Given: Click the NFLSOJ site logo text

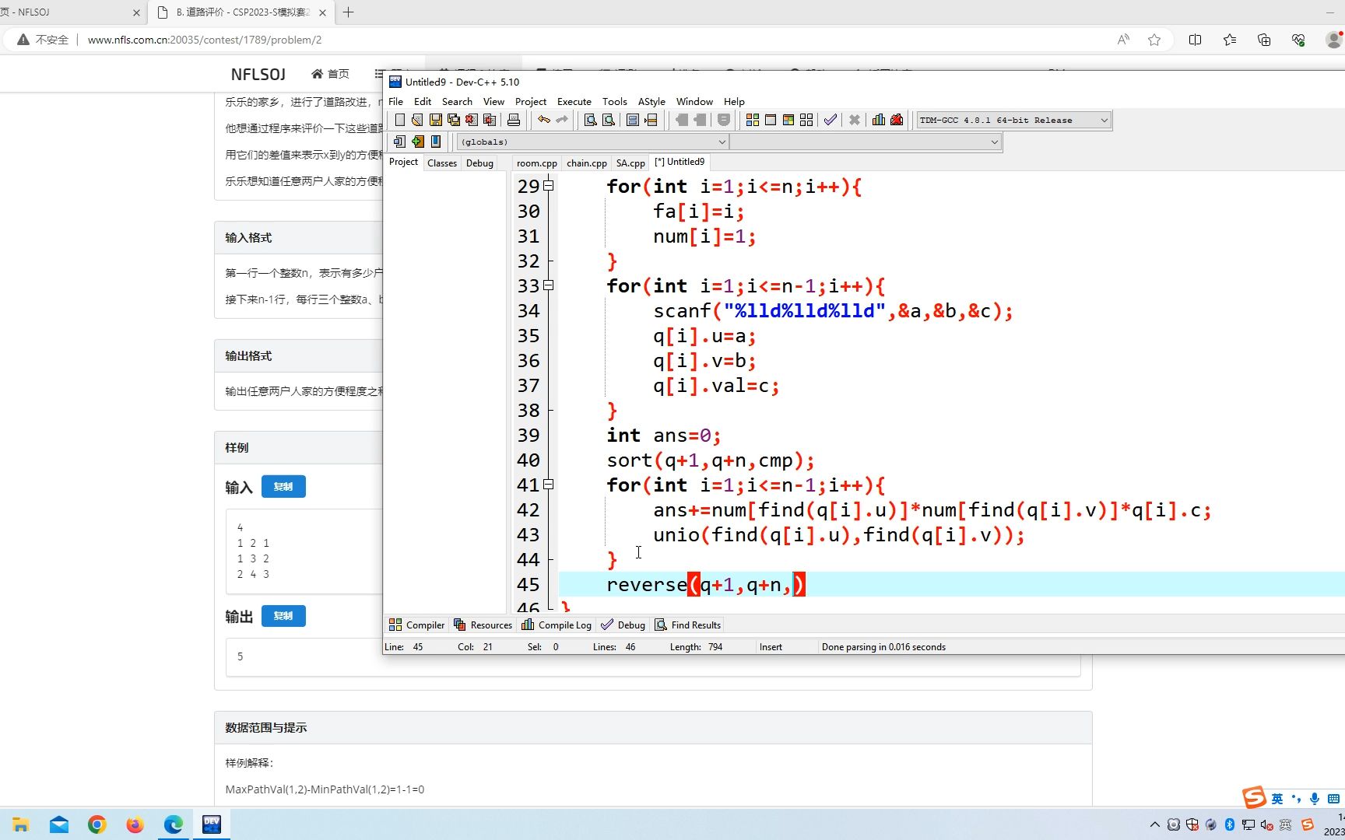Looking at the screenshot, I should [x=258, y=74].
